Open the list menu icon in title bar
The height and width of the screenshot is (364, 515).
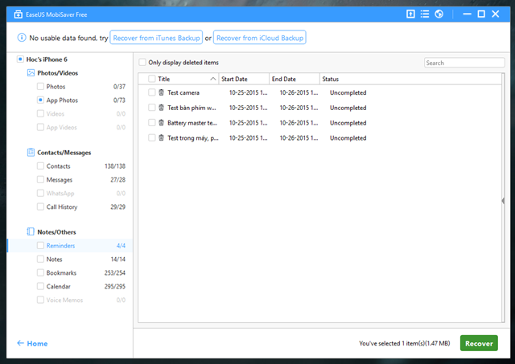(x=425, y=14)
